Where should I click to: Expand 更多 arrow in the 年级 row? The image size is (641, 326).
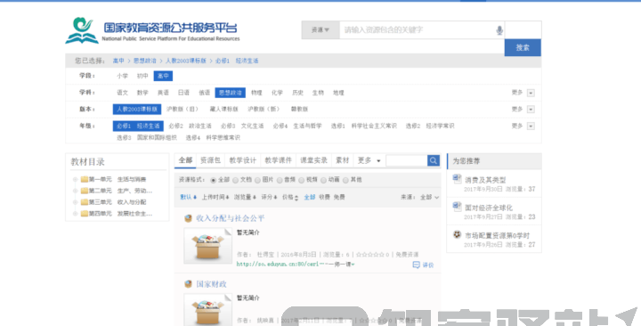531,126
